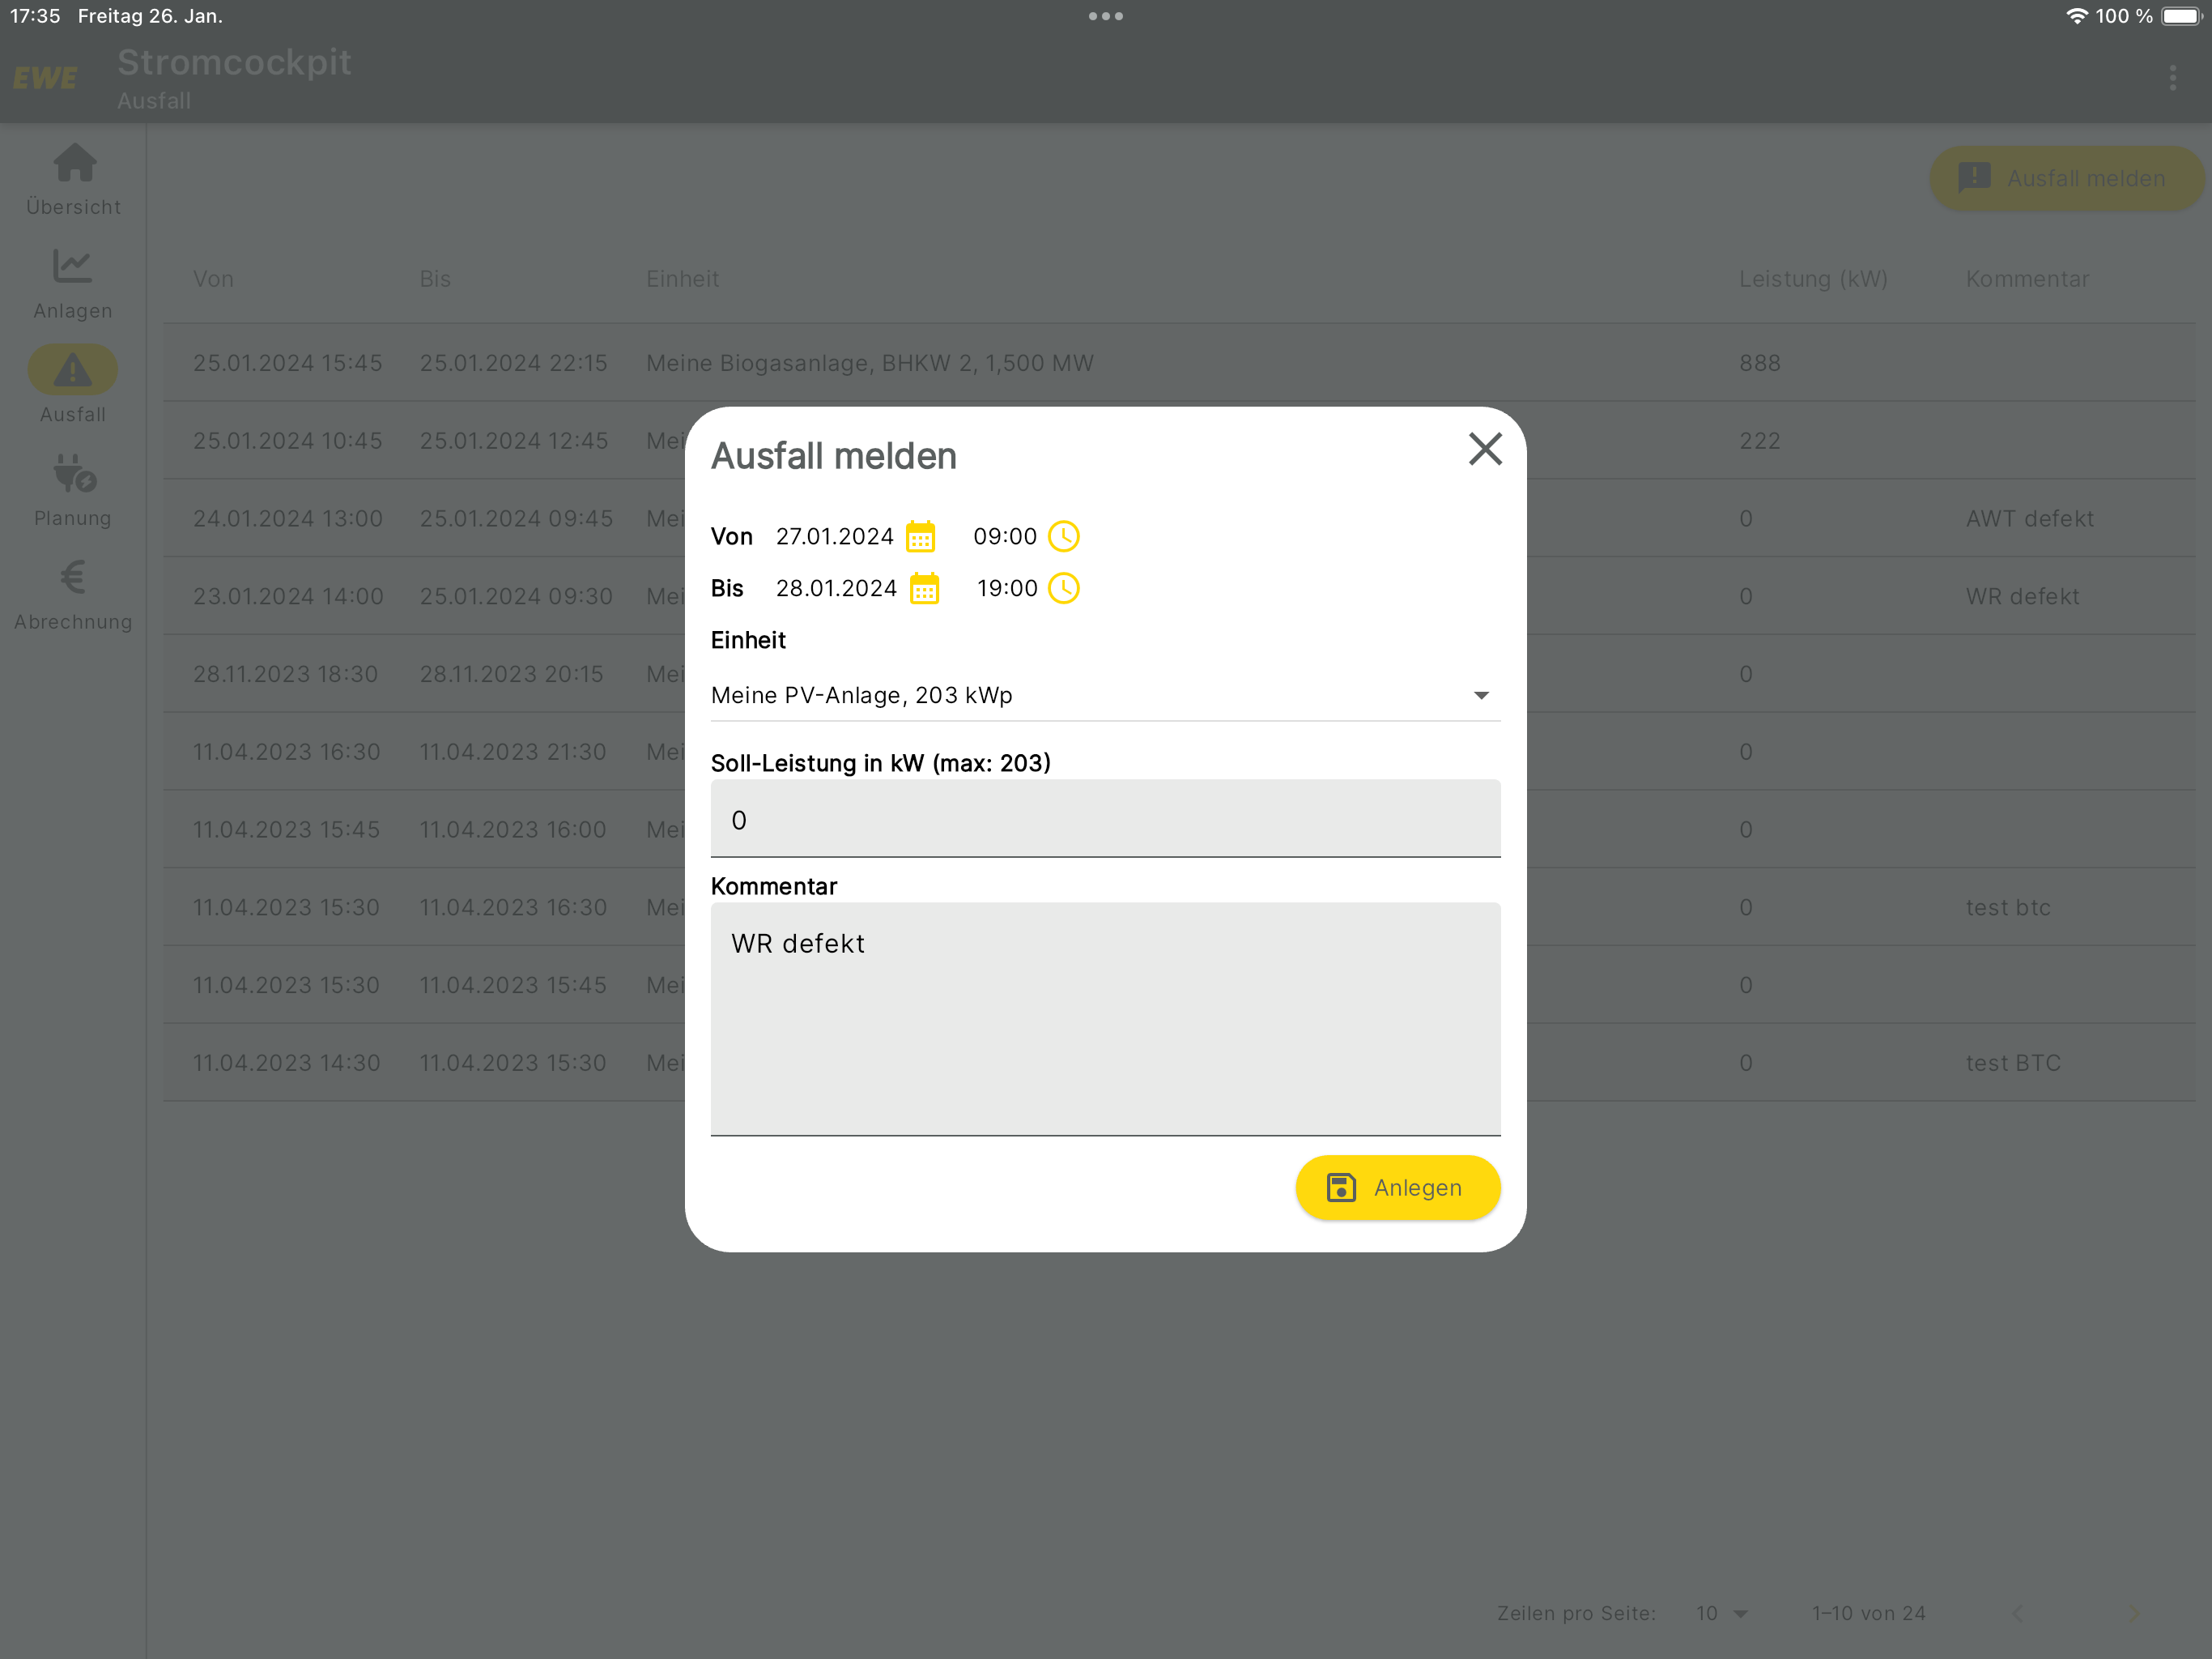
Task: Click Bis cell 25.01.2024 12:45
Action: click(513, 441)
